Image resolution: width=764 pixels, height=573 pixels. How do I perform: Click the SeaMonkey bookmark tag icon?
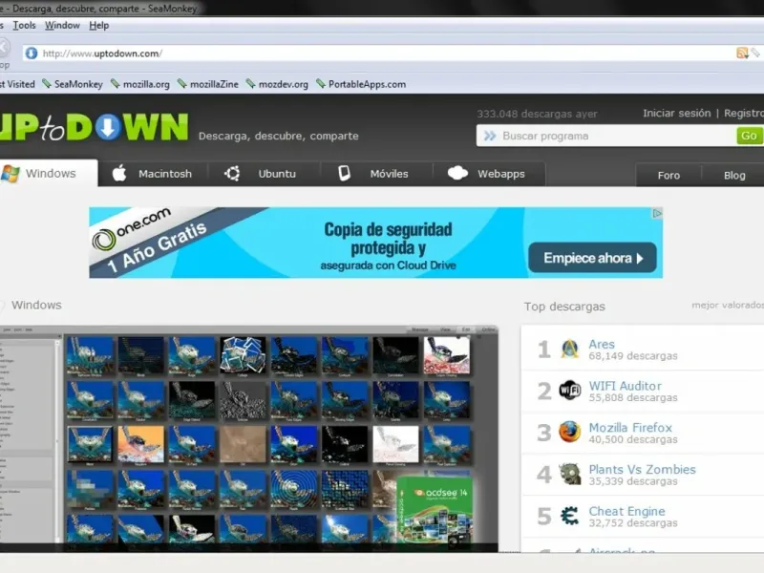point(47,84)
